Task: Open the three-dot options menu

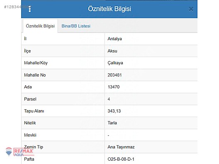Action: click(x=29, y=9)
